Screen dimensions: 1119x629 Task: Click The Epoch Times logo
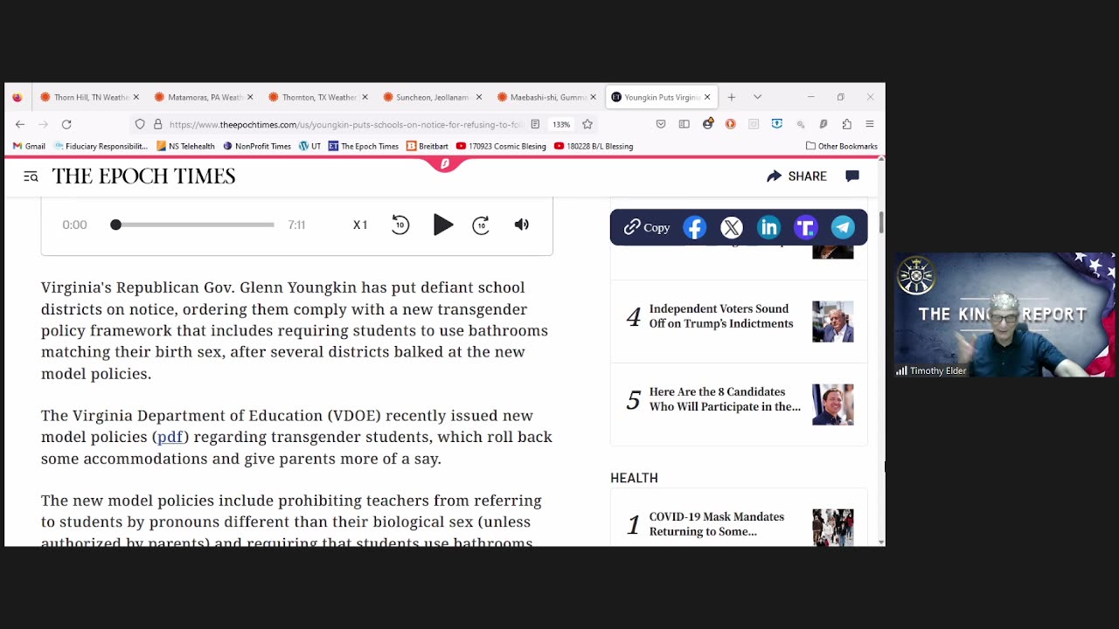143,176
